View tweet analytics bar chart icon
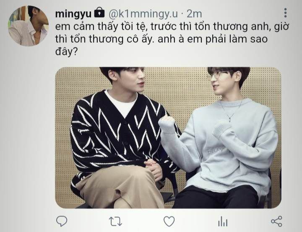The height and width of the screenshot is (232, 302). pos(223,221)
